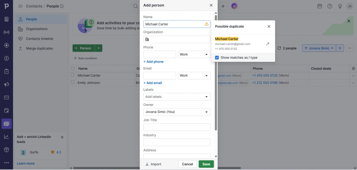This screenshot has height=170, width=357.
Task: Open the Activities calendar icon in sidebar
Action: coord(6,111)
